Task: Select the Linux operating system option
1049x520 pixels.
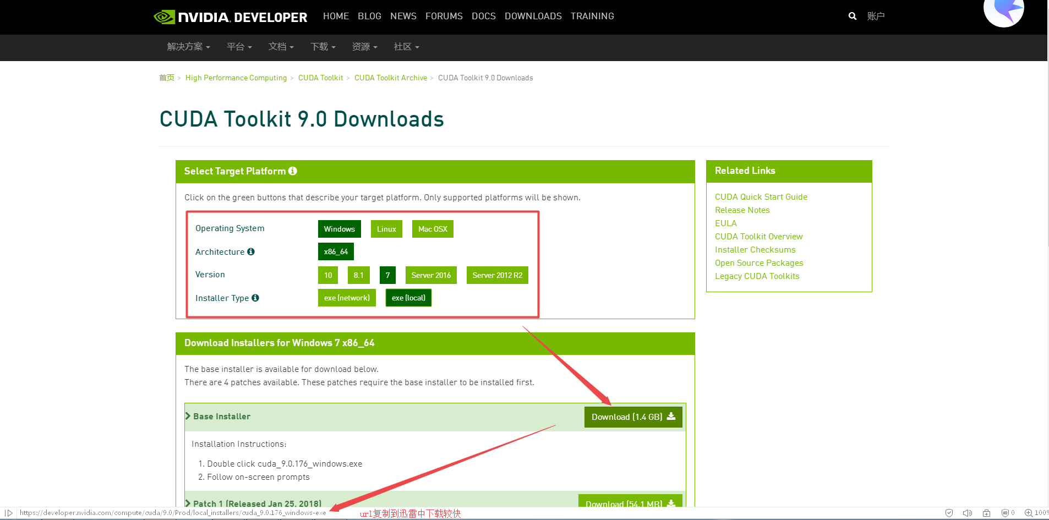Action: (x=387, y=229)
